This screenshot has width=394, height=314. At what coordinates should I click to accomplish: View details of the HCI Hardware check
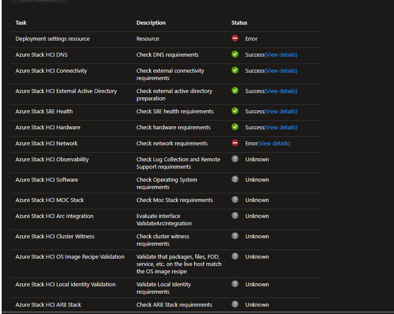click(281, 128)
